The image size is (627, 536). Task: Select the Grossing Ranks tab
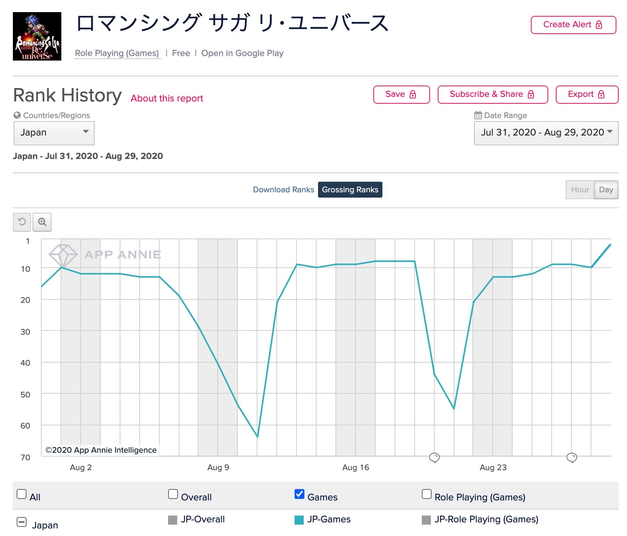coord(350,190)
